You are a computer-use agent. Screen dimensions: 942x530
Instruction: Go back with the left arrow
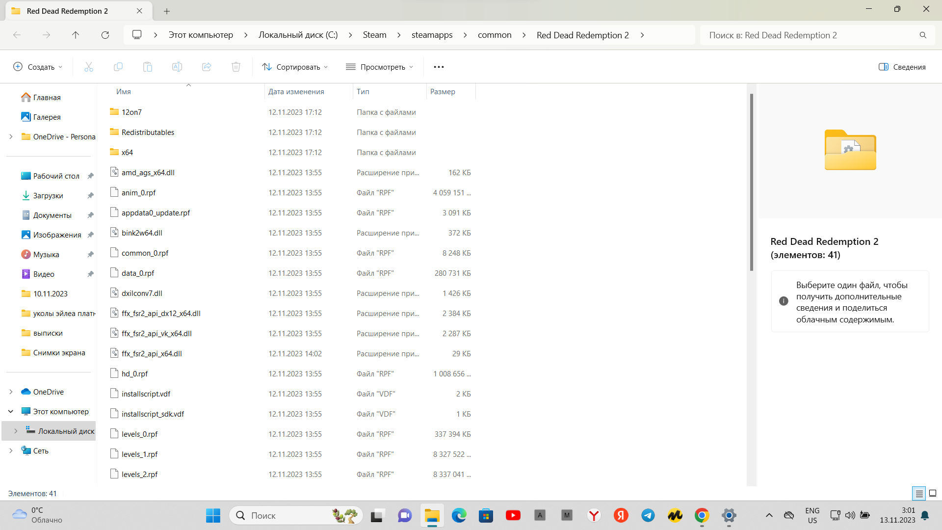point(17,35)
